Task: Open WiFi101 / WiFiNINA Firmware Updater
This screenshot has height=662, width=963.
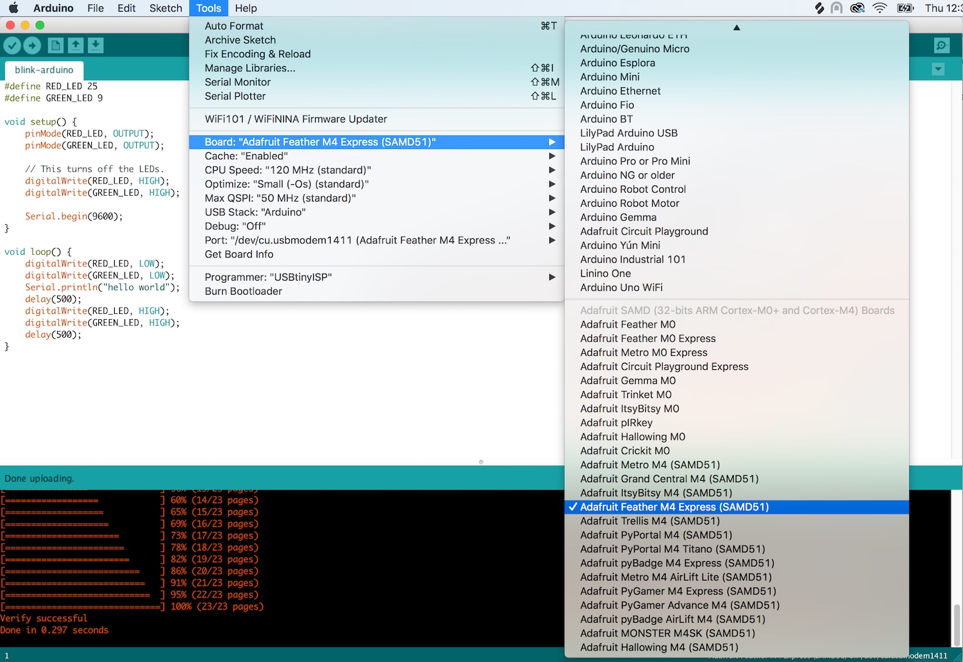Action: (x=377, y=119)
